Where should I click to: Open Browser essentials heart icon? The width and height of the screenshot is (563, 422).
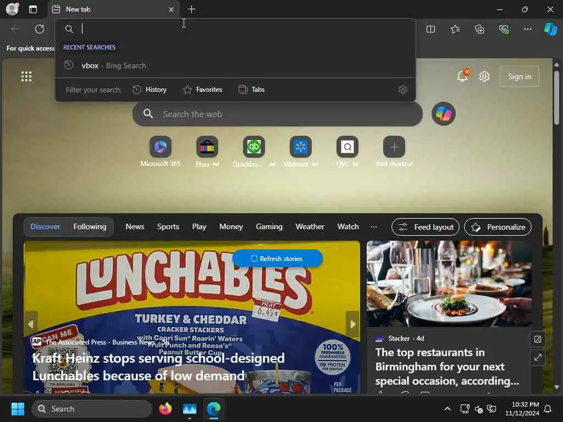tap(504, 30)
